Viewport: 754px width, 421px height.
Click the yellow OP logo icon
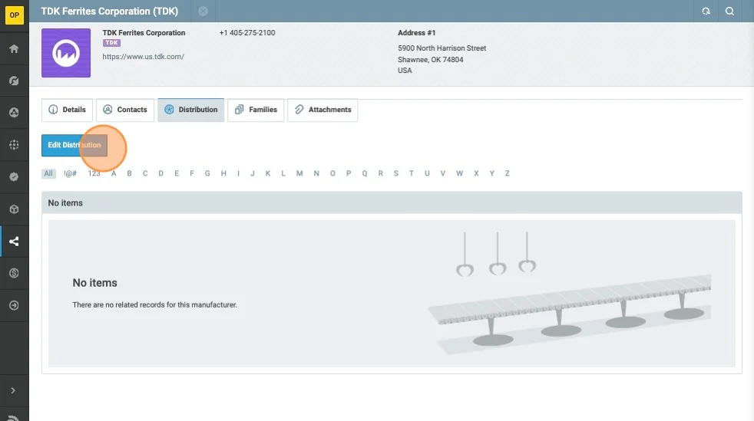[x=14, y=15]
